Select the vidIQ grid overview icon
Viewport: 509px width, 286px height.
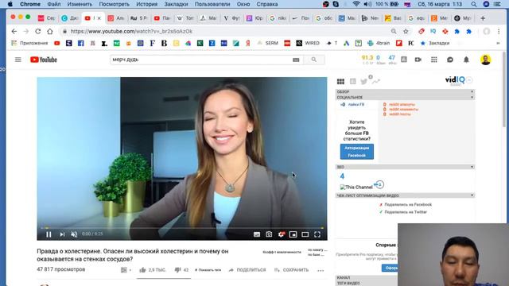click(x=340, y=81)
